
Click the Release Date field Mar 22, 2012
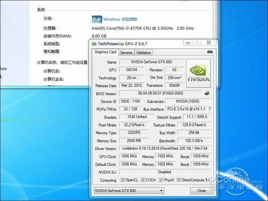point(131,85)
